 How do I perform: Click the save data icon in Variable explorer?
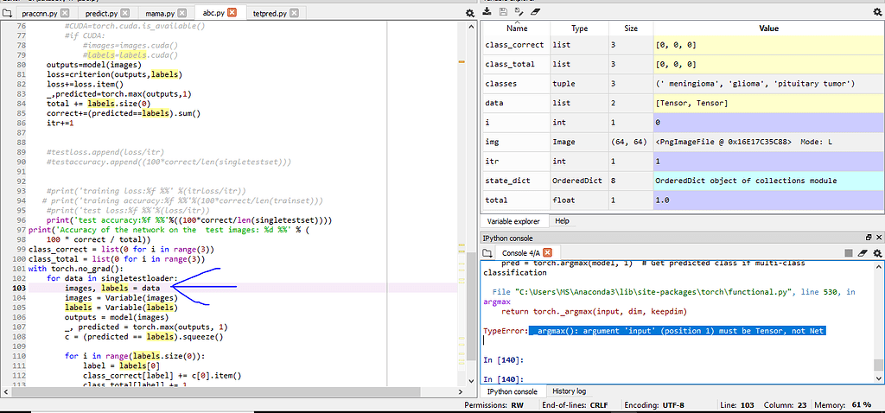point(503,12)
